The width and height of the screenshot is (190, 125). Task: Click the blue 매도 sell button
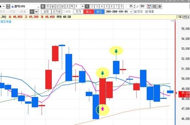click(99, 12)
